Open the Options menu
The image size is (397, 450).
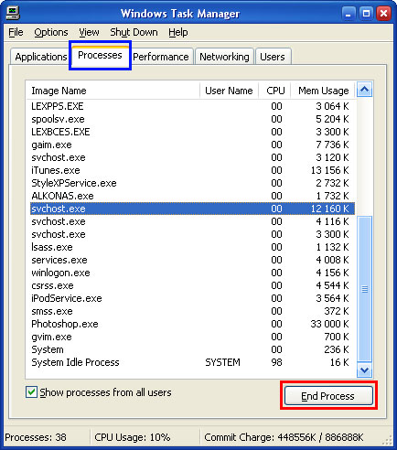[51, 32]
